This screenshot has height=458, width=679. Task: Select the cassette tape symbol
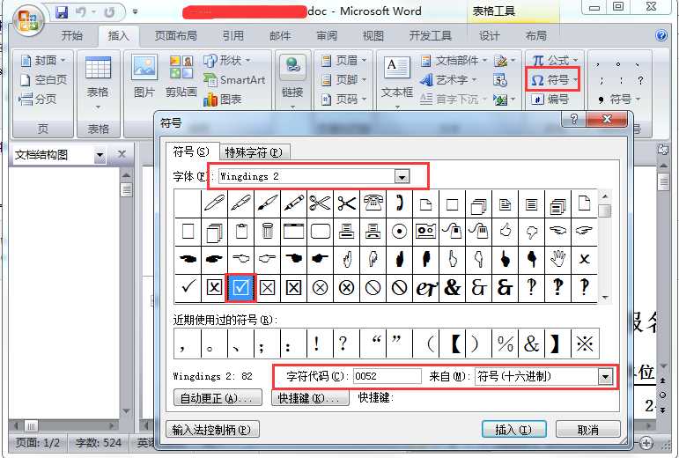(x=425, y=231)
